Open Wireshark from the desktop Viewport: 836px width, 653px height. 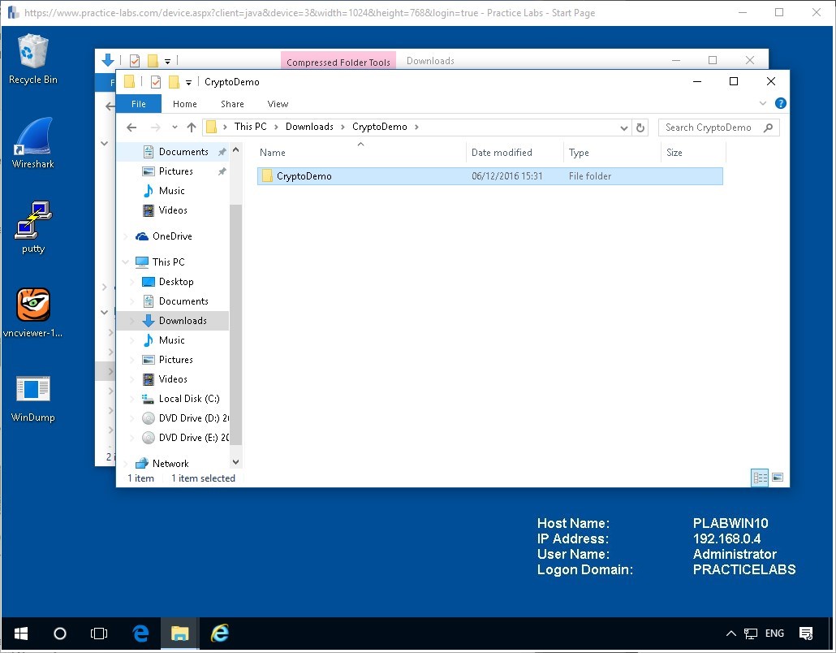[32, 142]
